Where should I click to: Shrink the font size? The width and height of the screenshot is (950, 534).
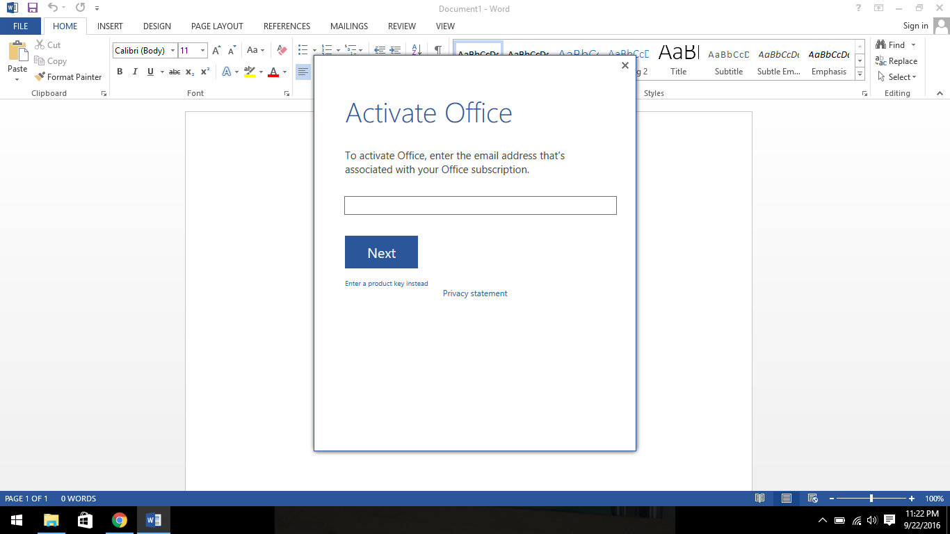[x=232, y=51]
